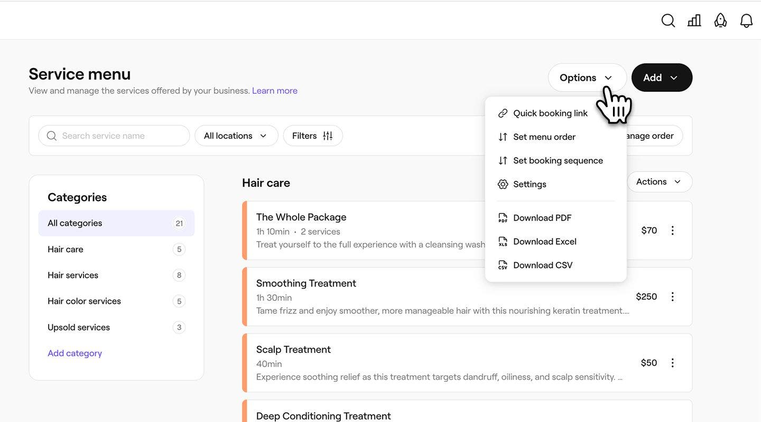Click the bar chart reports icon

pyautogui.click(x=693, y=19)
